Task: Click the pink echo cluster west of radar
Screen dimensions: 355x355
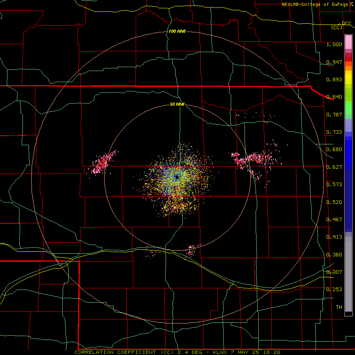Action: [102, 163]
